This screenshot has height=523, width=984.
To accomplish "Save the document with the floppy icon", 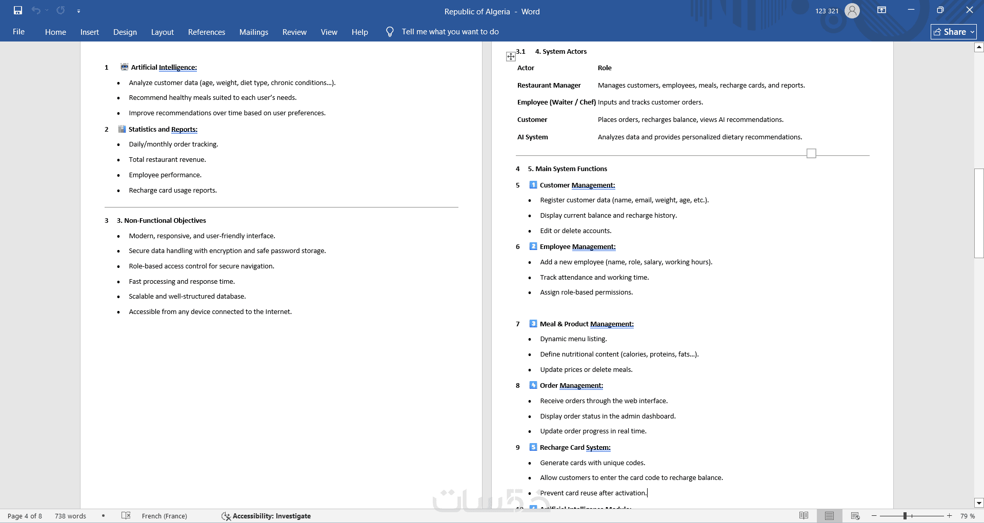I will pos(18,10).
